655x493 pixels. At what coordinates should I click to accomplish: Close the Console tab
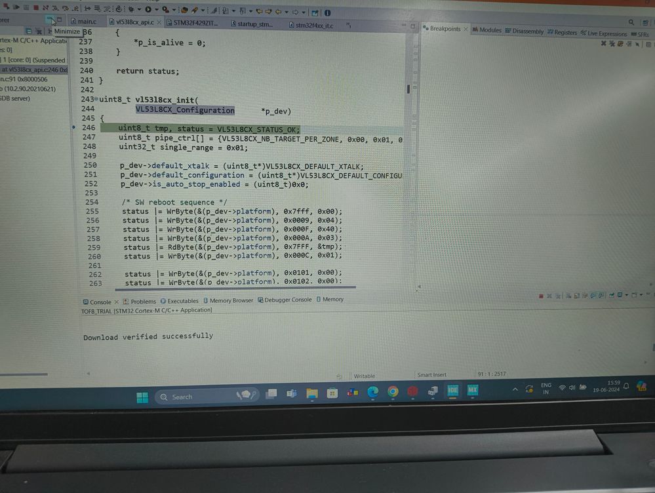117,302
